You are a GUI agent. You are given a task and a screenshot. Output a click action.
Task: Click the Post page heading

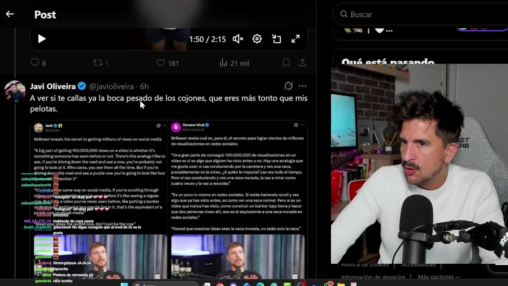coord(45,15)
